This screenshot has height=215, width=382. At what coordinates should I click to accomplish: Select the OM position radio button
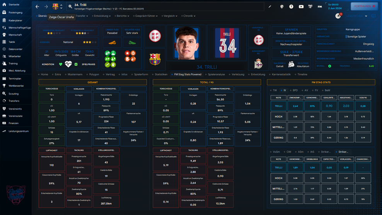point(286,152)
